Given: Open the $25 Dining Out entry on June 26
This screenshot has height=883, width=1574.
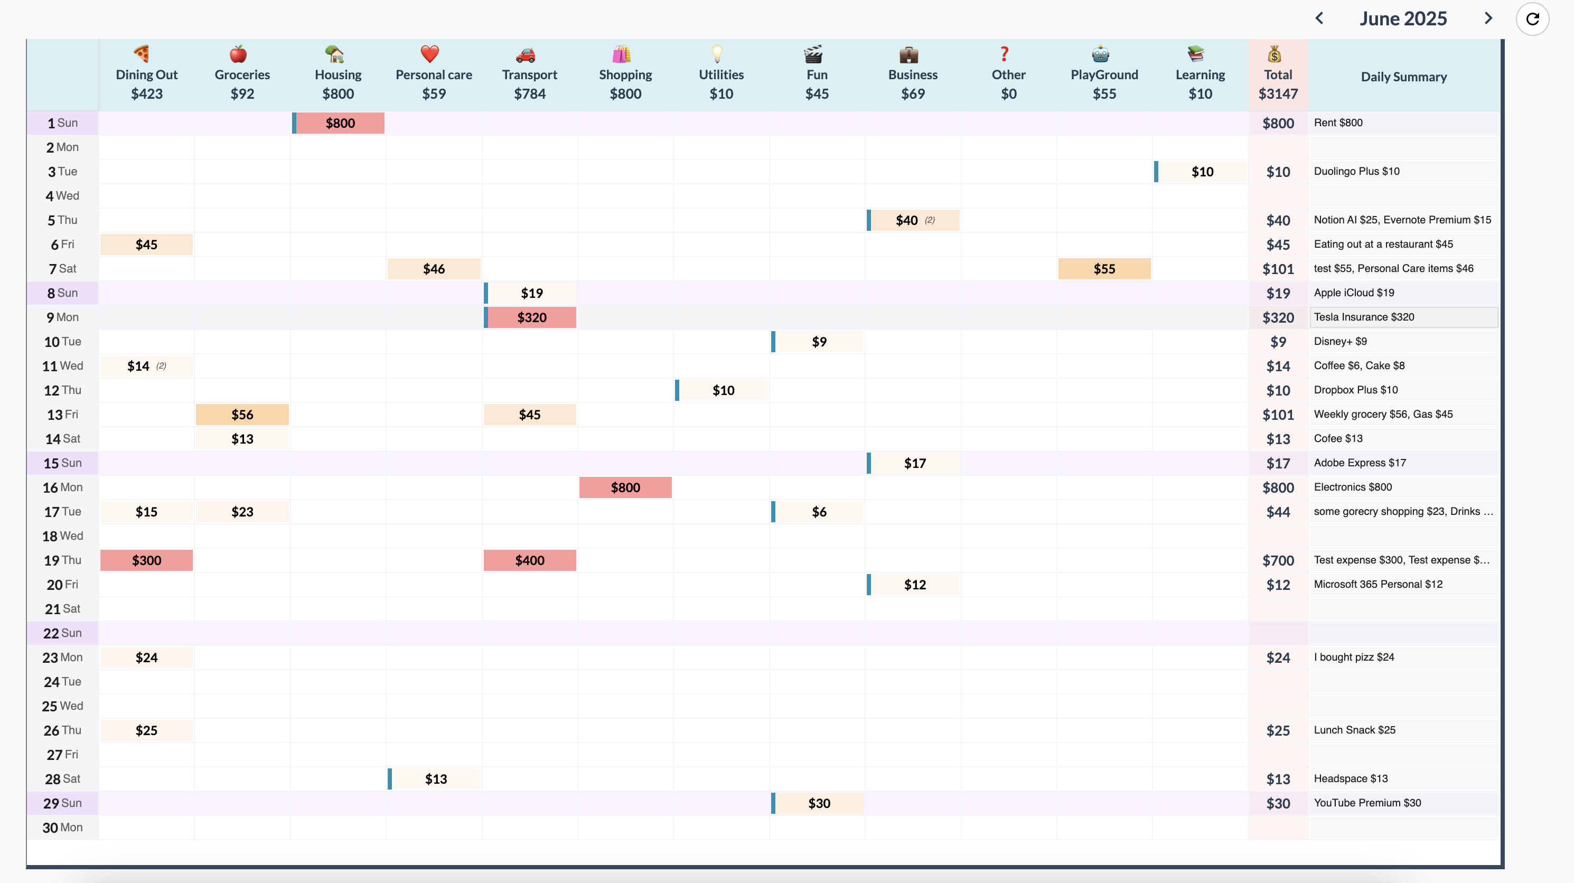Looking at the screenshot, I should click(147, 730).
